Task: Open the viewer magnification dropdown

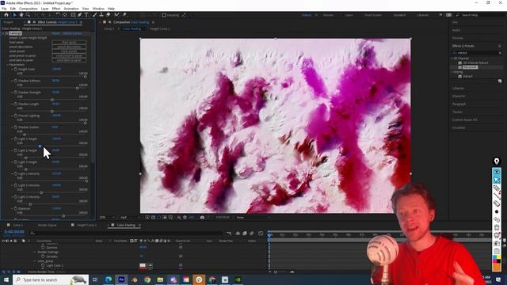Action: click(x=107, y=218)
